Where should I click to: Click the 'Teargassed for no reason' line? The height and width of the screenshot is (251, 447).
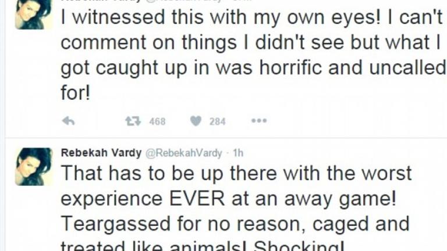235,224
